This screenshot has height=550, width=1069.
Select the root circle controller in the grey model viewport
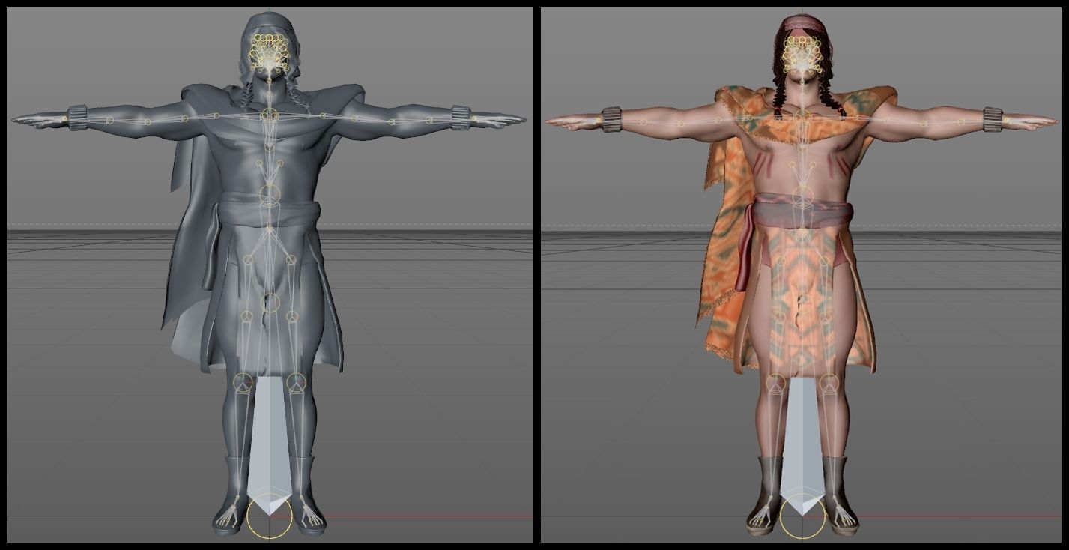pos(269,516)
